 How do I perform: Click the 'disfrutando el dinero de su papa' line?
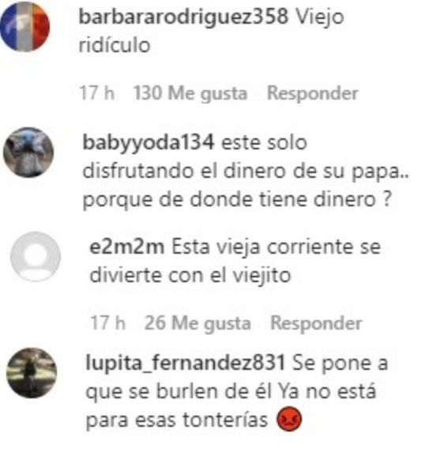(x=246, y=171)
